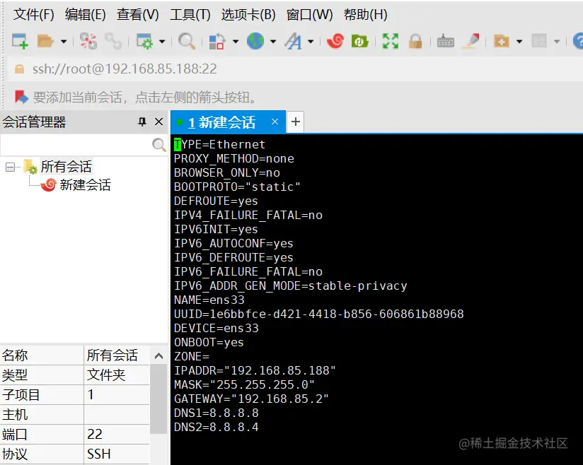
Task: Select 新建会话 in session tree
Action: point(85,184)
